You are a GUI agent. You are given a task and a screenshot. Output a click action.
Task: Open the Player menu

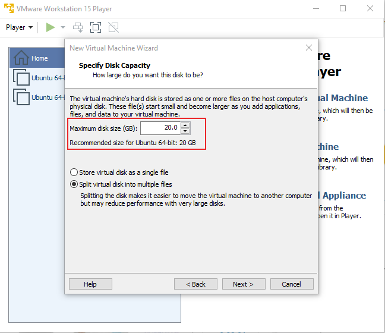19,27
